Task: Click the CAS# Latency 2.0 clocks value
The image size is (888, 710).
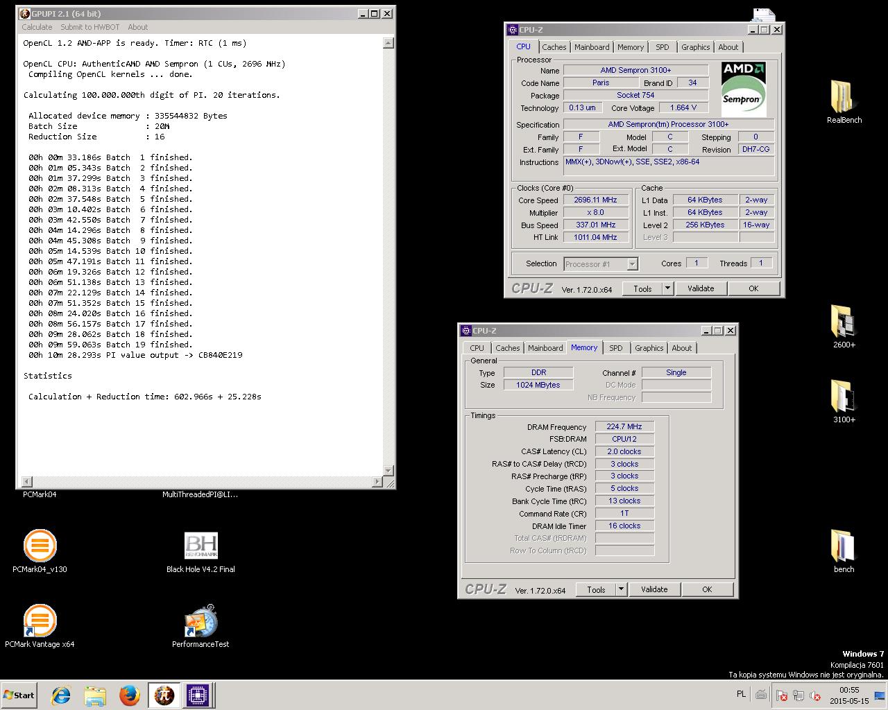Action: [624, 451]
